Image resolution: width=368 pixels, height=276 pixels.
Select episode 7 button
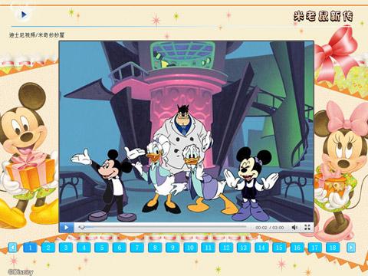pyautogui.click(x=137, y=248)
